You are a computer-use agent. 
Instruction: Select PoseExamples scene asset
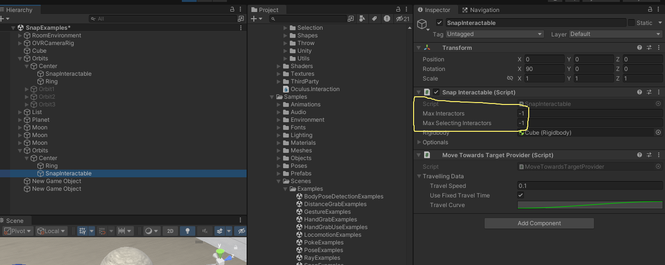pyautogui.click(x=323, y=250)
